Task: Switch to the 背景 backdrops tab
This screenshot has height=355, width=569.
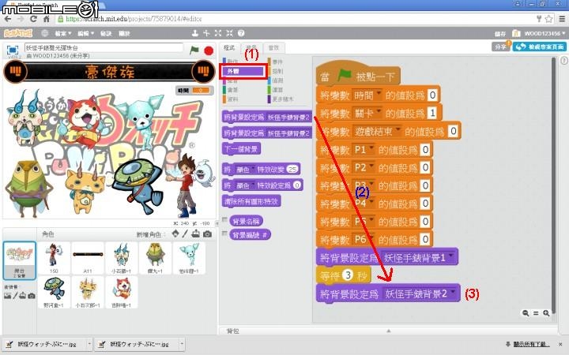Action: (x=251, y=47)
